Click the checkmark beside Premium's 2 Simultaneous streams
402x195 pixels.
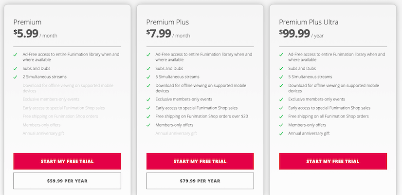[x=16, y=77]
